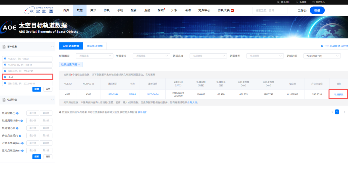Click the 联系我们 chat icon in top bar

click(x=279, y=2)
